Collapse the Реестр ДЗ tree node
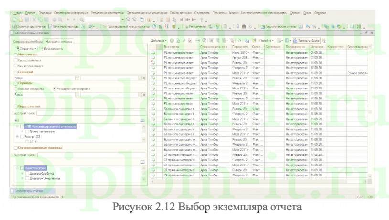 tap(17, 137)
